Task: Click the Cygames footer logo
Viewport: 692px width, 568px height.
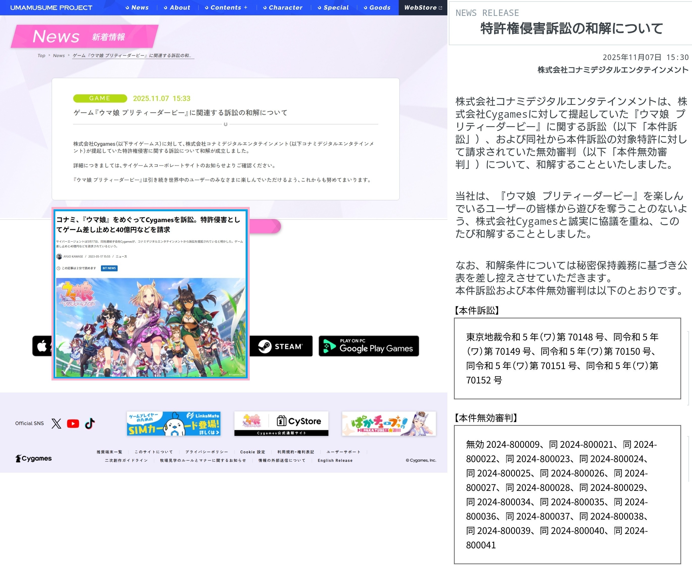Action: [x=33, y=458]
